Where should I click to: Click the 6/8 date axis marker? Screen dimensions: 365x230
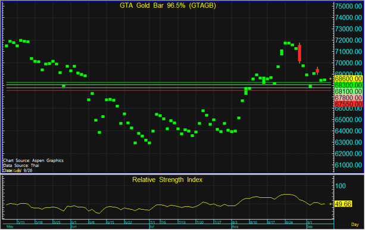pyautogui.click(x=92, y=222)
